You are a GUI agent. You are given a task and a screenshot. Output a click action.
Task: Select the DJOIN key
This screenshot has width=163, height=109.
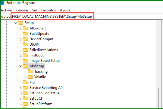click(x=34, y=44)
